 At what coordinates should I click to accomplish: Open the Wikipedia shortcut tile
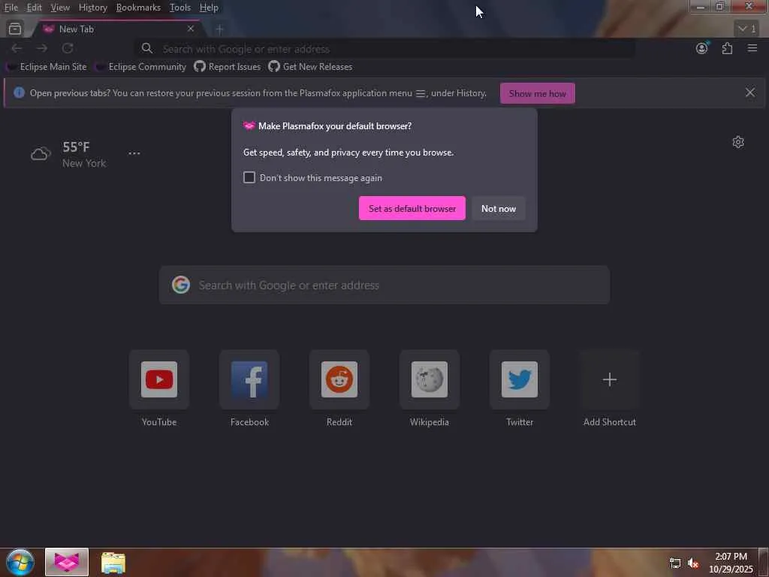tap(430, 379)
